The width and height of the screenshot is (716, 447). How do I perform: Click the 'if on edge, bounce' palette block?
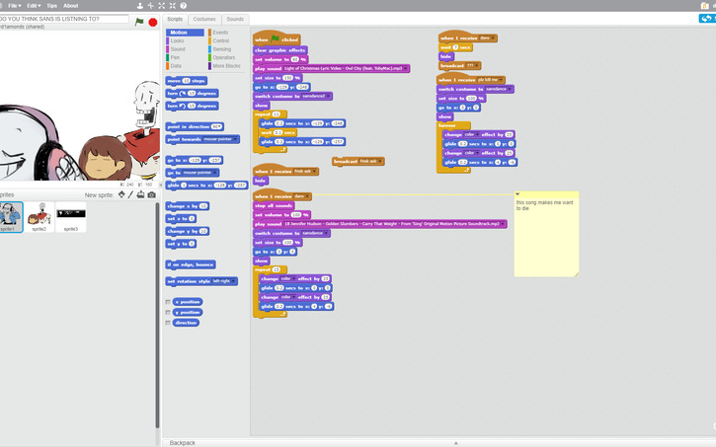[x=191, y=264]
